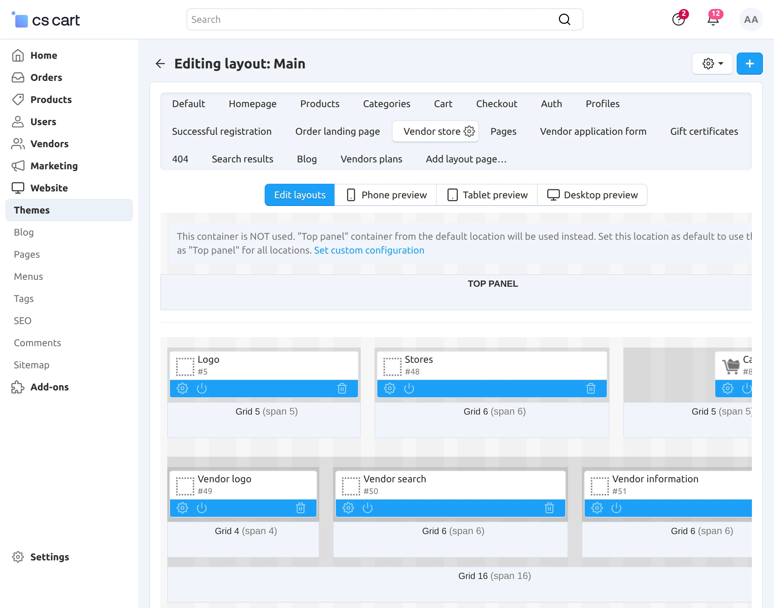Open settings gear on Logo block
The width and height of the screenshot is (774, 608).
(182, 388)
